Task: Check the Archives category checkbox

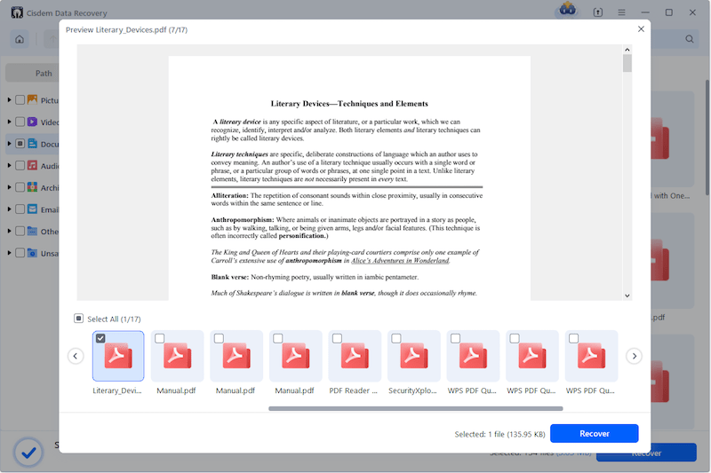Action: pos(20,187)
